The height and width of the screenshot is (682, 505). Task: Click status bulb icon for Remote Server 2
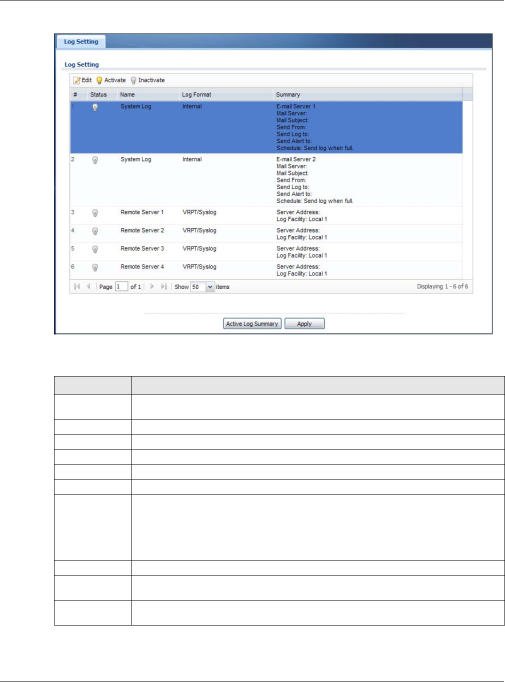pos(95,231)
